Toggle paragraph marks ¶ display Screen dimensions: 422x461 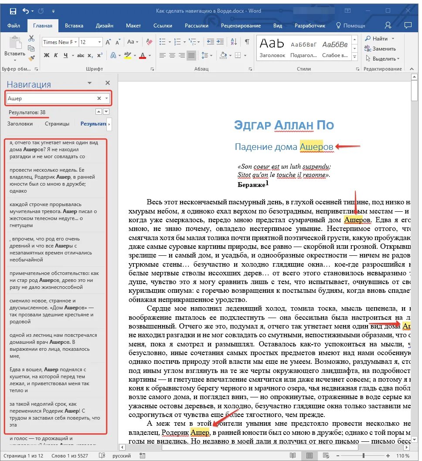coord(247,42)
